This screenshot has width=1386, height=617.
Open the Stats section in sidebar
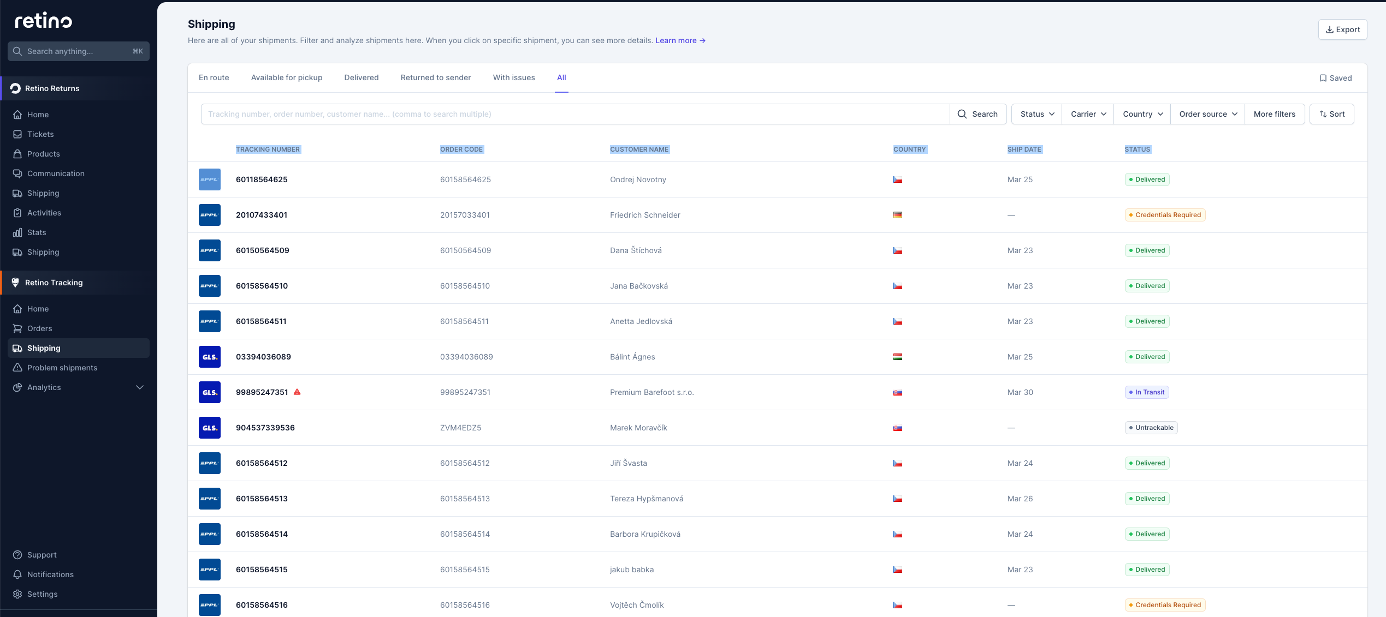click(x=37, y=232)
